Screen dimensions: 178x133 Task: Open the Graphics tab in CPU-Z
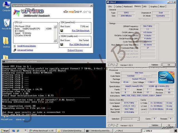154,7
